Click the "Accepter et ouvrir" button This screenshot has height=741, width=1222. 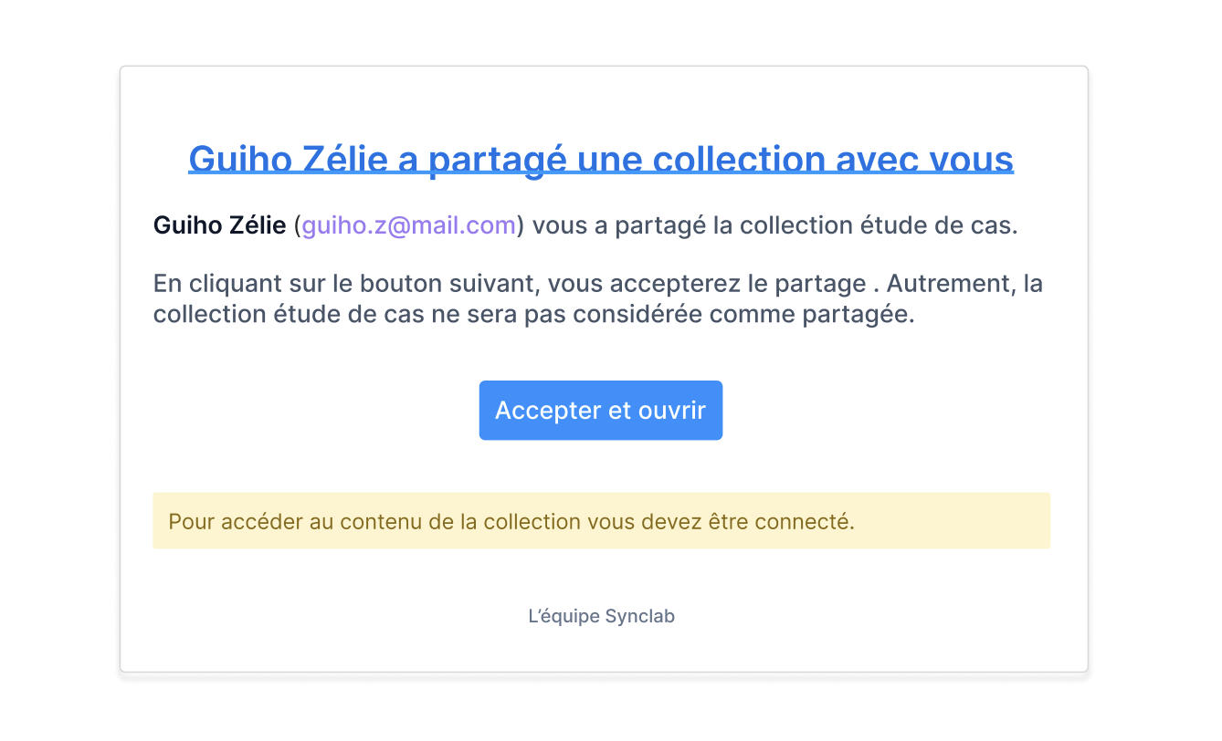600,411
